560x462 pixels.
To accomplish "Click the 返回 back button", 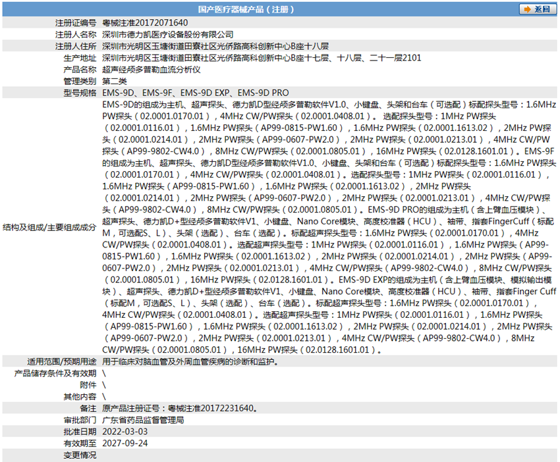I will tap(538, 9).
